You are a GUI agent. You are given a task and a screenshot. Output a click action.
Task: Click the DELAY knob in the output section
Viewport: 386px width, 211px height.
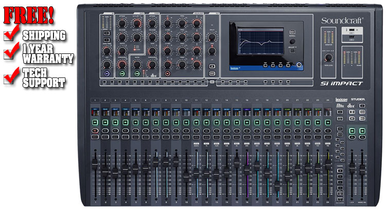coord(212,37)
